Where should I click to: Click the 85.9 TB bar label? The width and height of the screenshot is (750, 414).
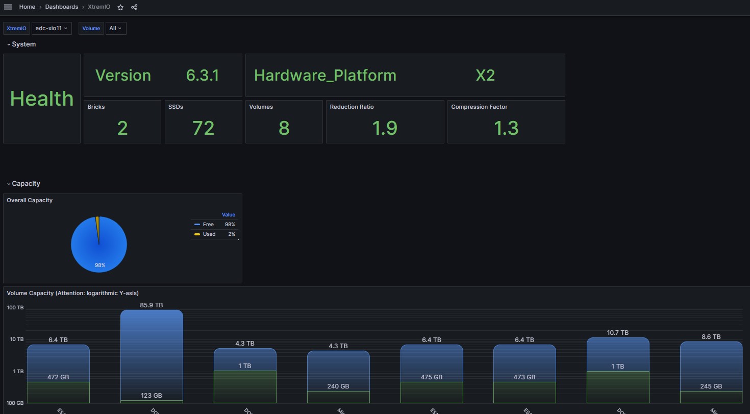pos(152,305)
